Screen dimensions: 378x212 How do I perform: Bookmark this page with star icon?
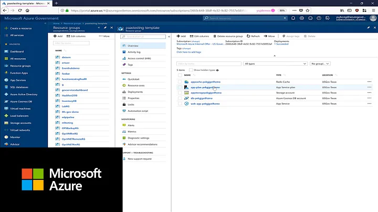click(x=307, y=10)
